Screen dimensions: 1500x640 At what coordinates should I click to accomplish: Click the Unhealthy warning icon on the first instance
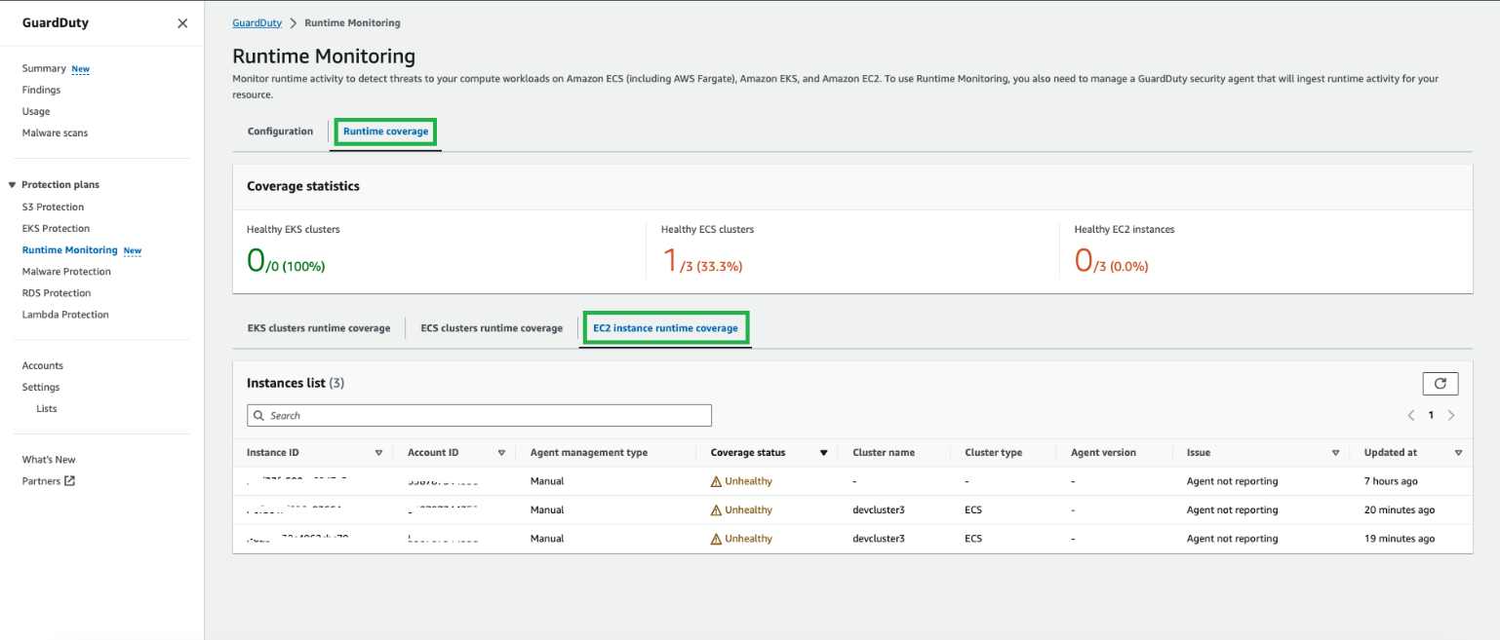click(x=719, y=480)
